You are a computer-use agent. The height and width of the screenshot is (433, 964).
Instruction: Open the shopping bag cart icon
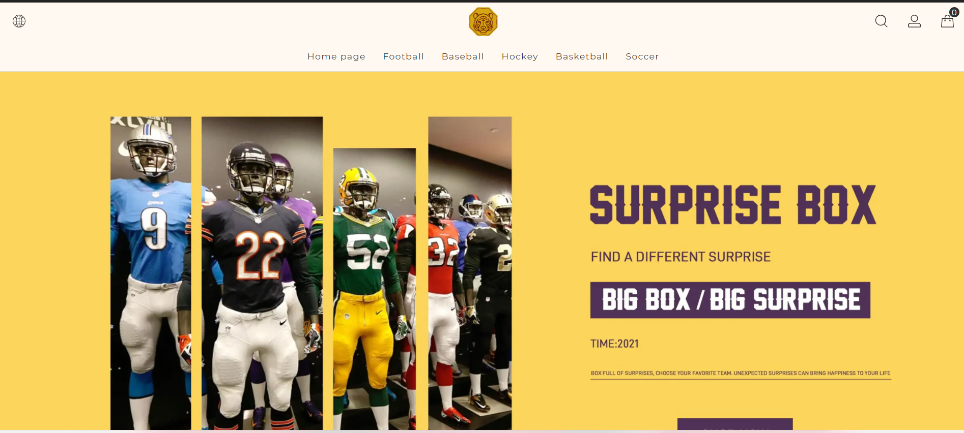[x=947, y=21]
